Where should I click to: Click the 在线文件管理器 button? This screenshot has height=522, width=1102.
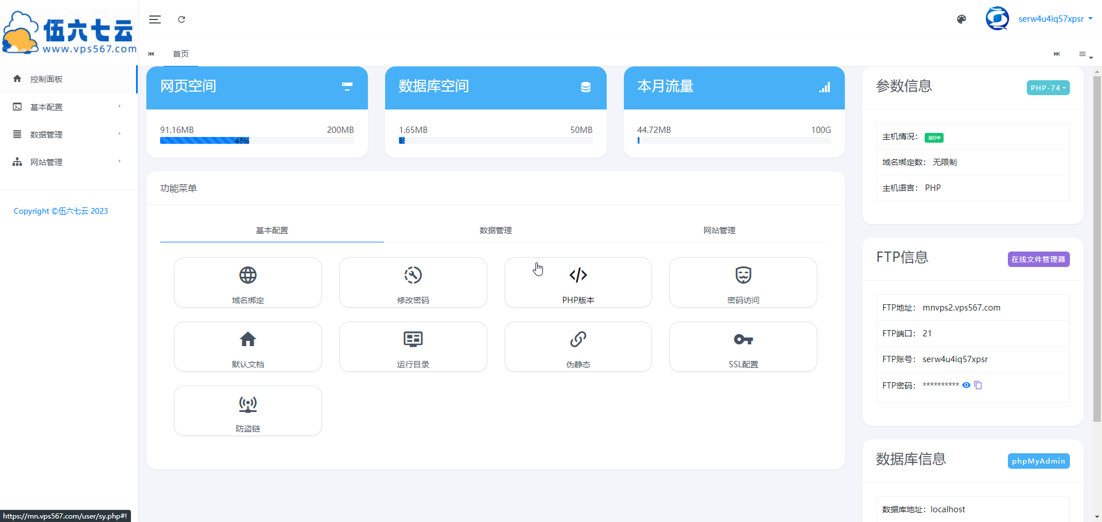(1038, 260)
